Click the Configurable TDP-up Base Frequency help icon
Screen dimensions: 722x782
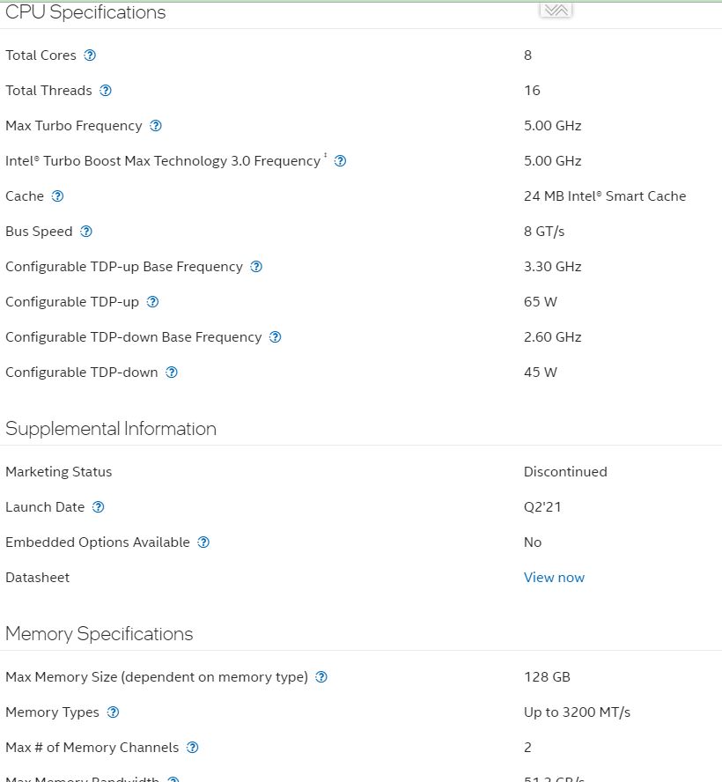point(256,267)
